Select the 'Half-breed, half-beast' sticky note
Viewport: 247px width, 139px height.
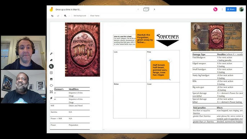coord(160,70)
